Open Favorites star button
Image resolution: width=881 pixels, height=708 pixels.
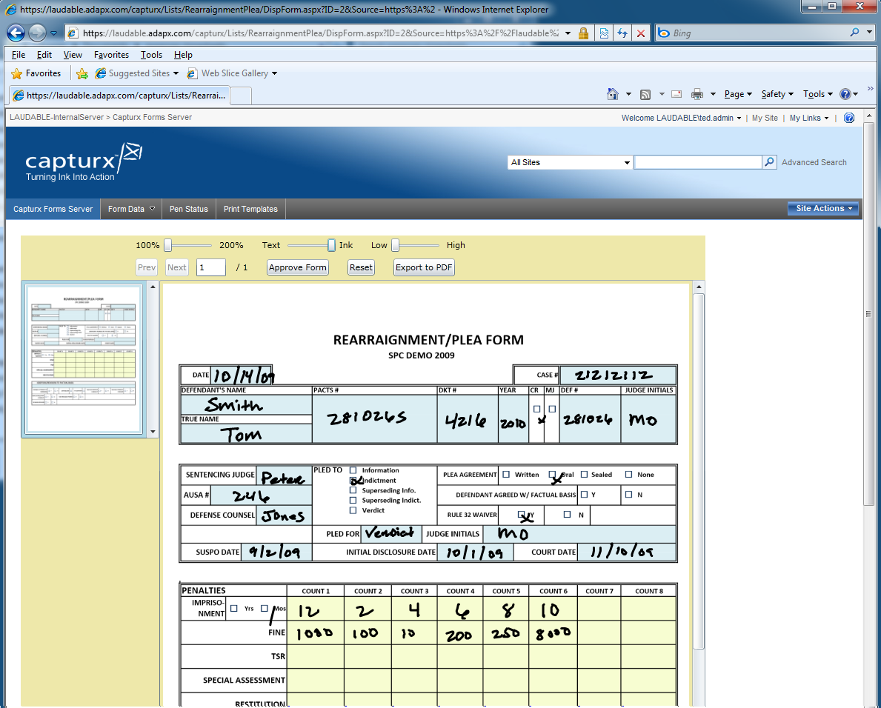pyautogui.click(x=36, y=73)
